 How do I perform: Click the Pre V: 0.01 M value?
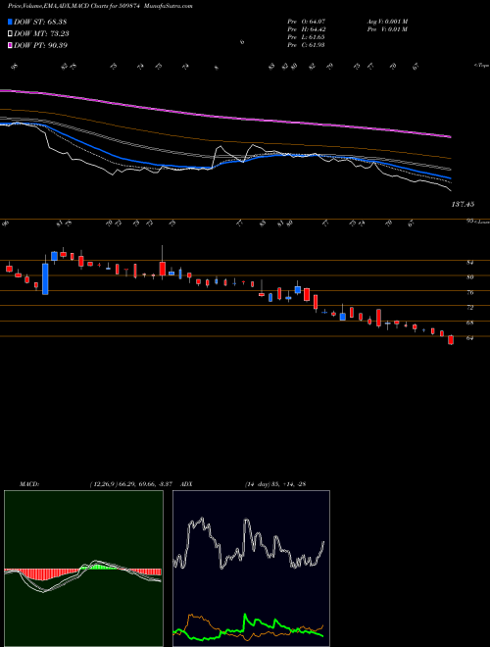(x=387, y=29)
